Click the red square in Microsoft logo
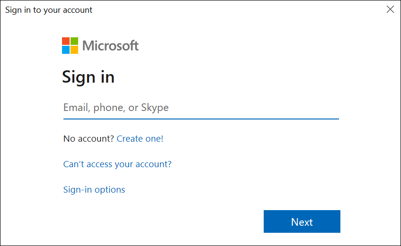The height and width of the screenshot is (246, 401). [66, 41]
